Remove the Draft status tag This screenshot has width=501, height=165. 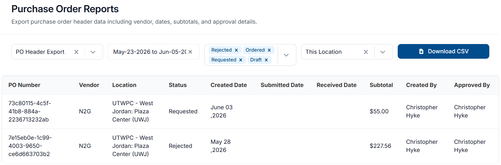click(x=266, y=60)
